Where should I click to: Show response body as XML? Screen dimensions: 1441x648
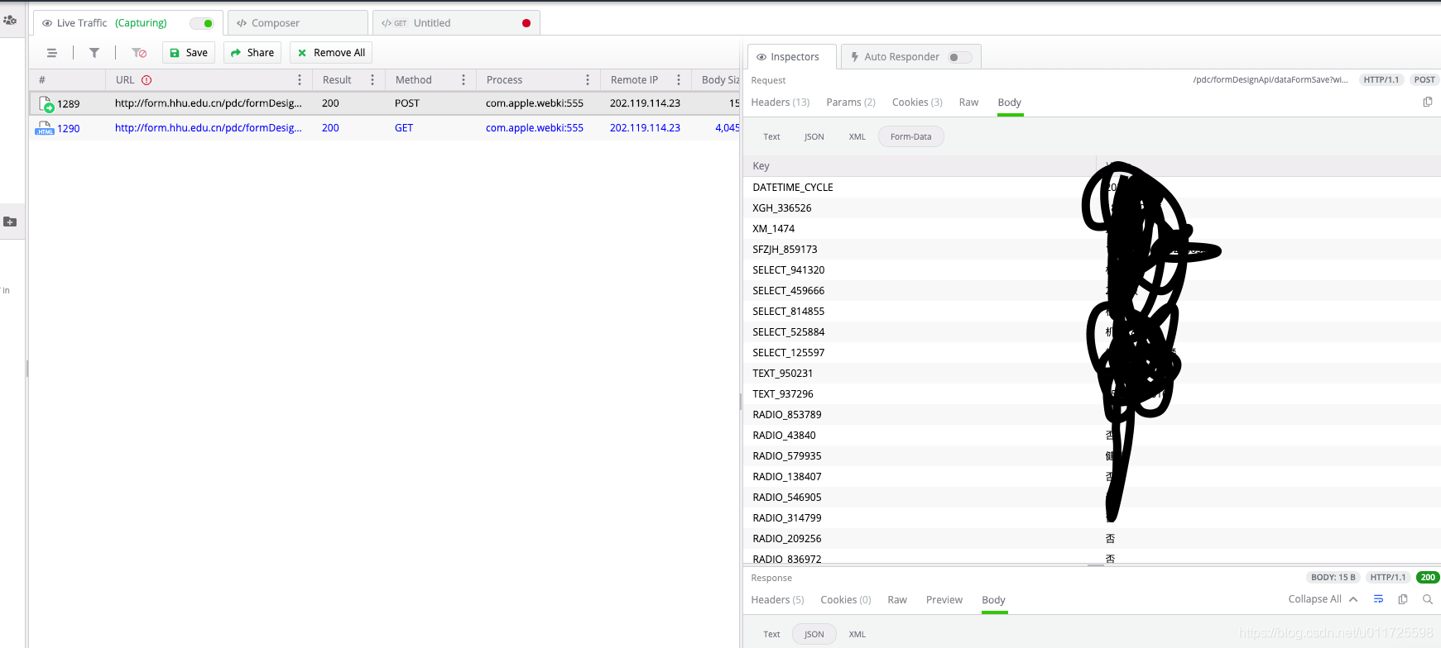coord(857,635)
